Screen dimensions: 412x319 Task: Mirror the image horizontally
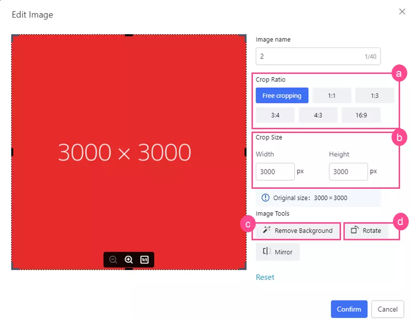pos(278,252)
